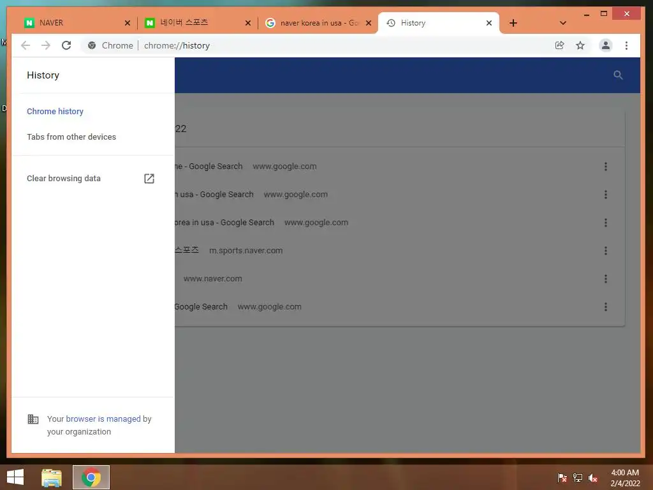653x490 pixels.
Task: Bookmark this page with the star icon
Action: pos(580,45)
